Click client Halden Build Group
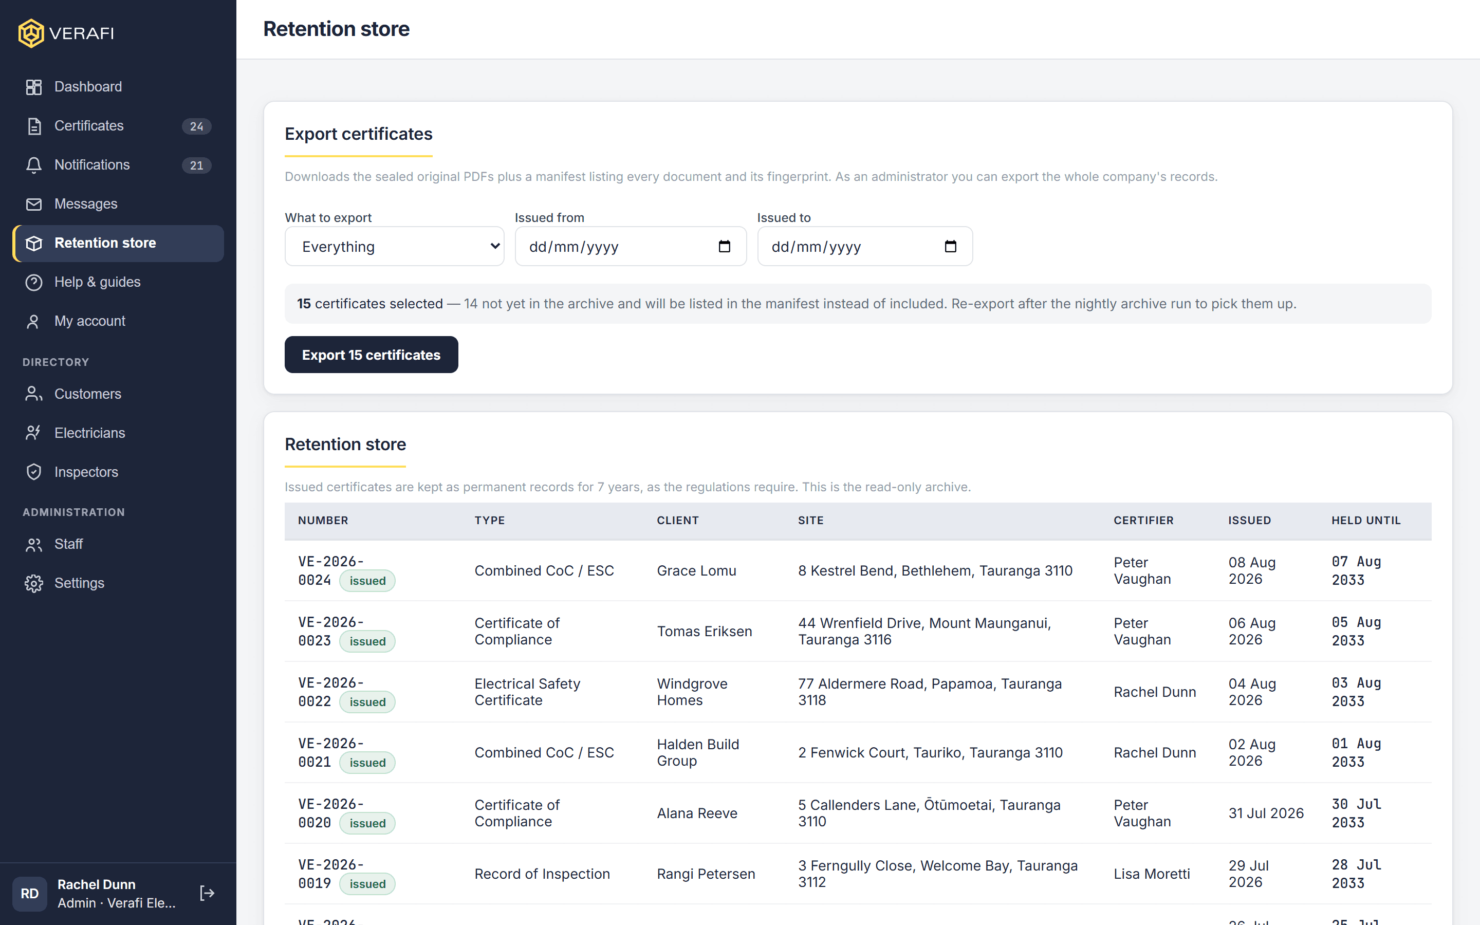Screen dimensions: 1480x925 point(698,752)
